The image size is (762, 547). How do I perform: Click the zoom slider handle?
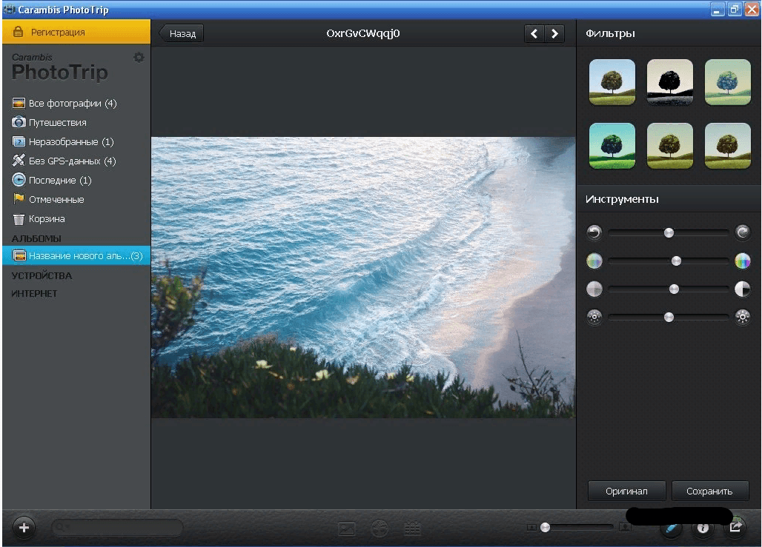[x=546, y=528]
